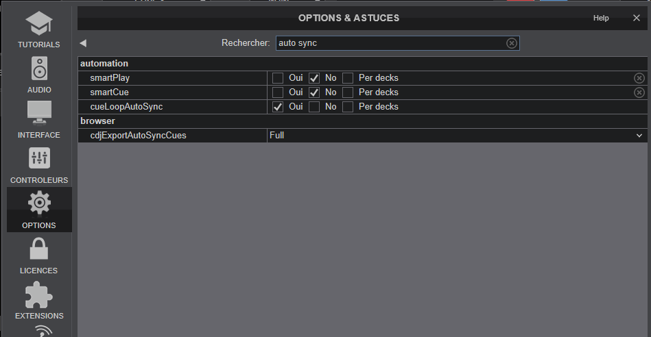Open Extensions puzzle piece icon

[38, 295]
